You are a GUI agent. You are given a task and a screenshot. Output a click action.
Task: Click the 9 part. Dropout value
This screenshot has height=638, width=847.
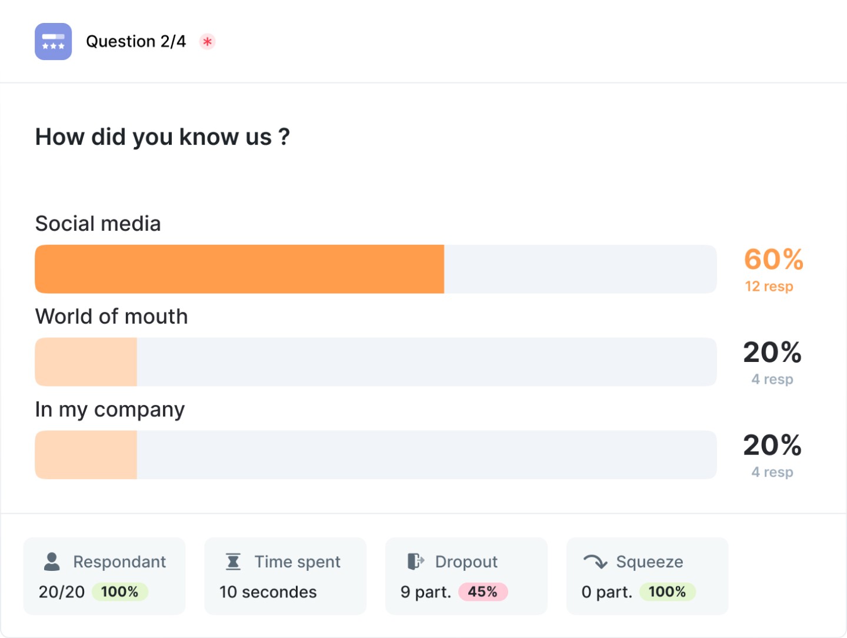point(425,592)
